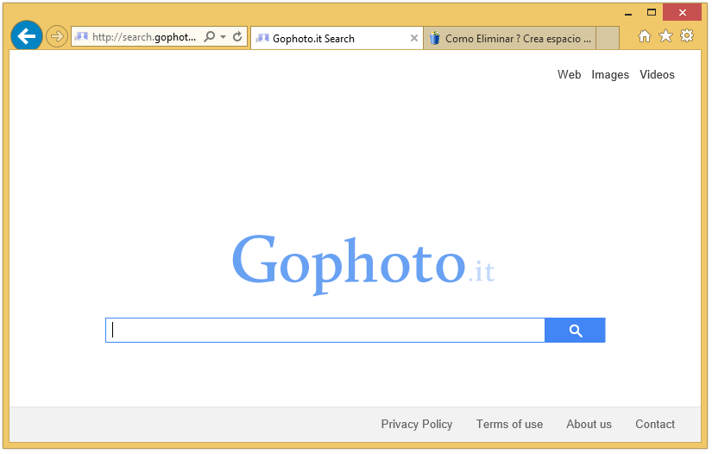Open the Contact link
Screen dimensions: 712x454
pyautogui.click(x=655, y=424)
